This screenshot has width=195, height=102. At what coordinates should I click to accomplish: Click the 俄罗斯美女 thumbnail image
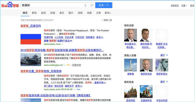click(x=162, y=65)
